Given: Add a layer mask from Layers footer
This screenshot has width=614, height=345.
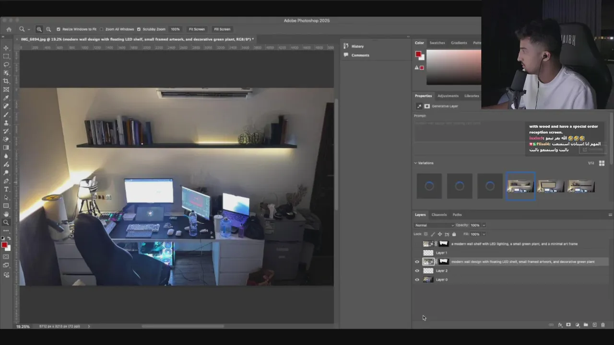Looking at the screenshot, I should (568, 325).
